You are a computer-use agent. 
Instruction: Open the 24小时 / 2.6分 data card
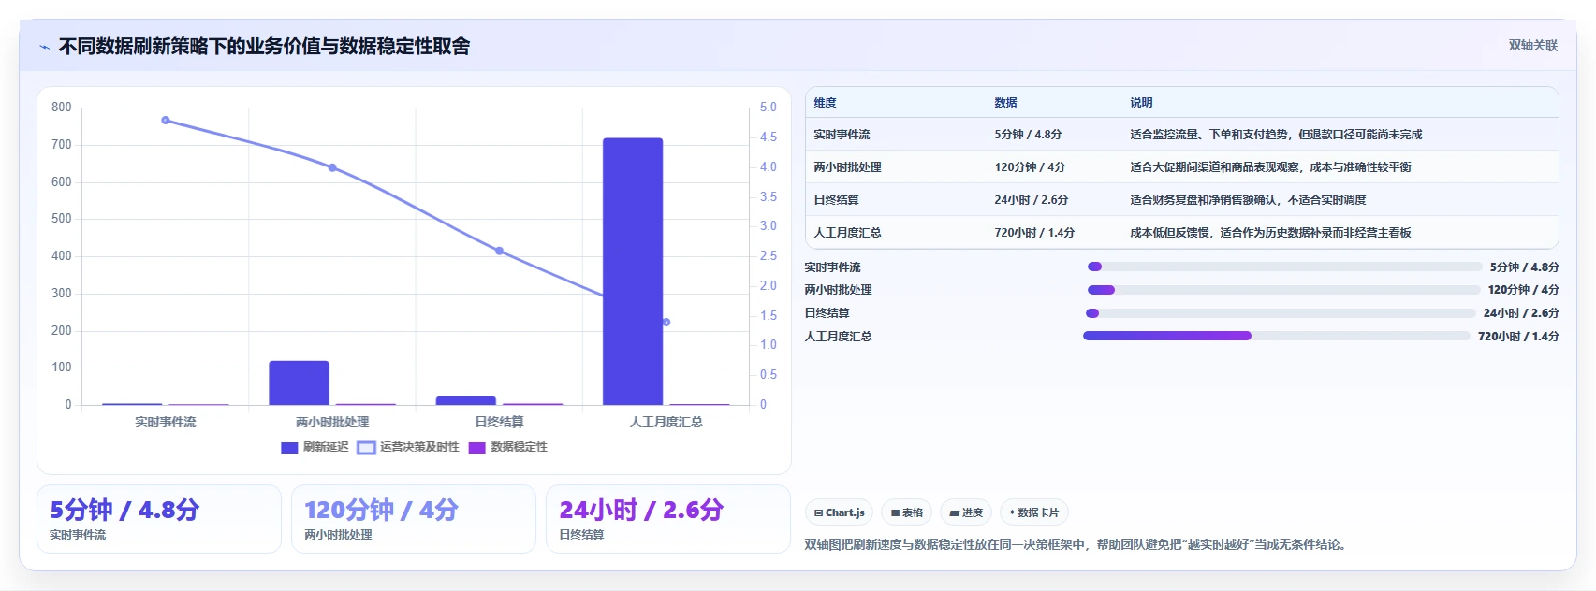[668, 519]
